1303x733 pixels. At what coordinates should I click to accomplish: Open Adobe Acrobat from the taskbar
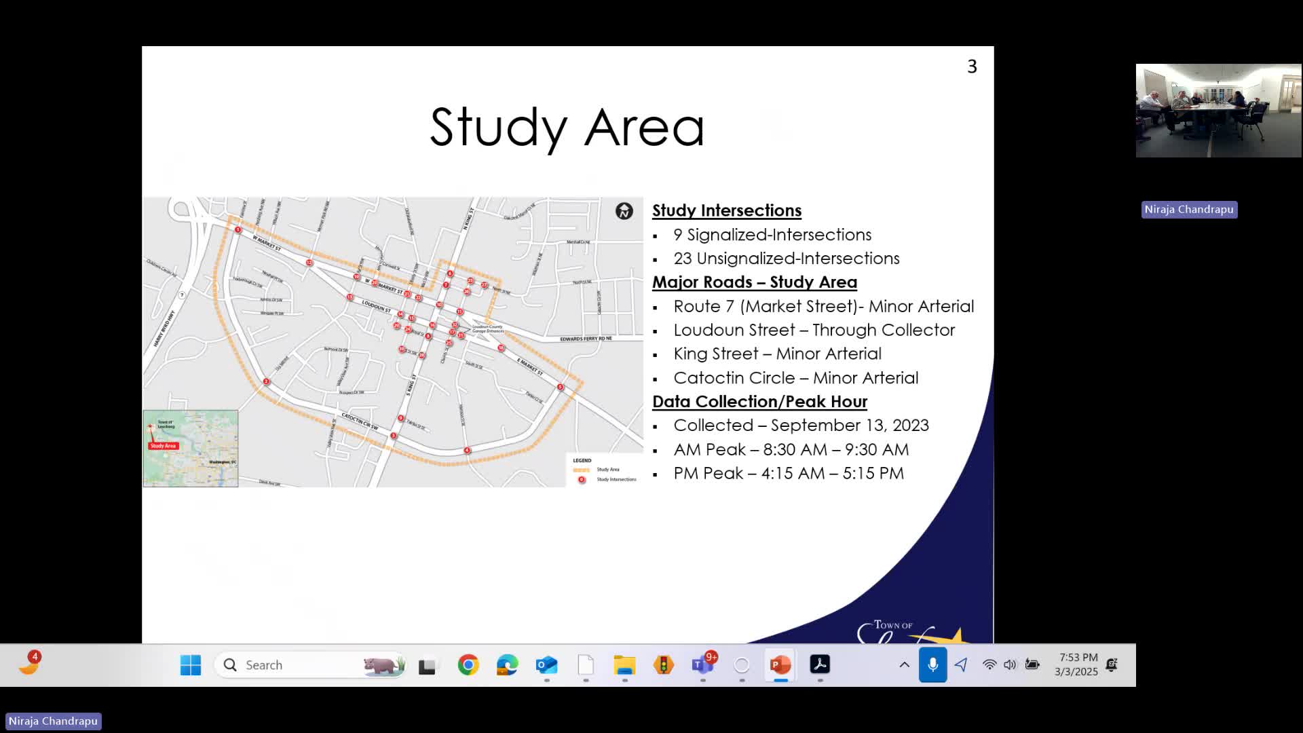[x=820, y=665]
